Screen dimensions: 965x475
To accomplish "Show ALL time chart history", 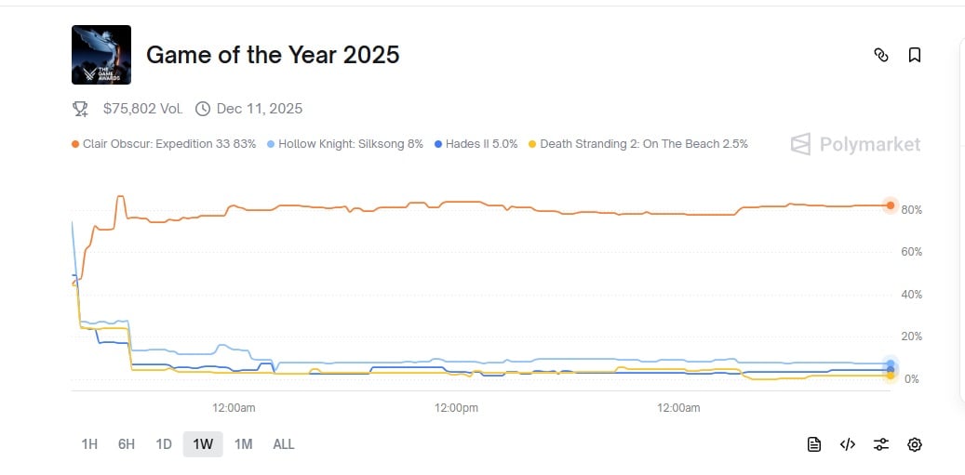I will (284, 444).
